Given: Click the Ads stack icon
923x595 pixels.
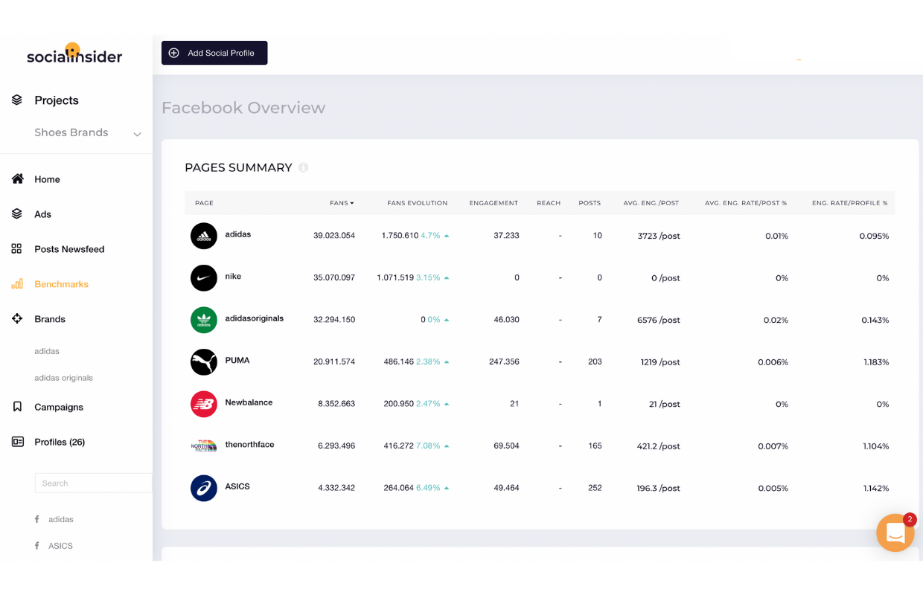Looking at the screenshot, I should (x=17, y=213).
